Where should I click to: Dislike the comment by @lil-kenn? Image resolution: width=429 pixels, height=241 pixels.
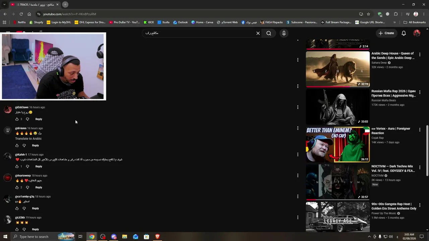point(24,146)
